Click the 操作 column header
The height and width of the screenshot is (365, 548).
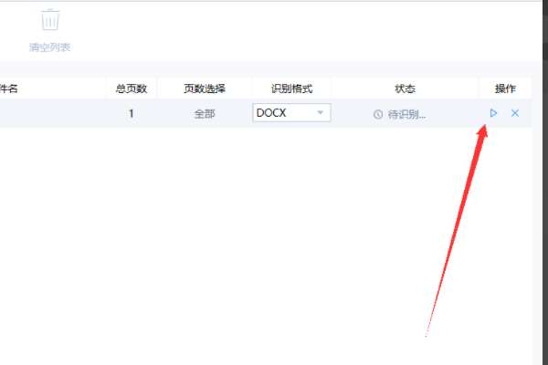[505, 89]
